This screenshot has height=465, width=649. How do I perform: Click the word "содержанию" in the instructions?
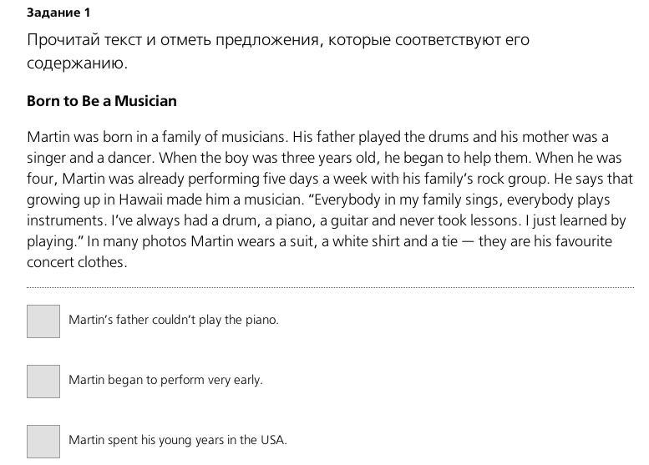76,63
